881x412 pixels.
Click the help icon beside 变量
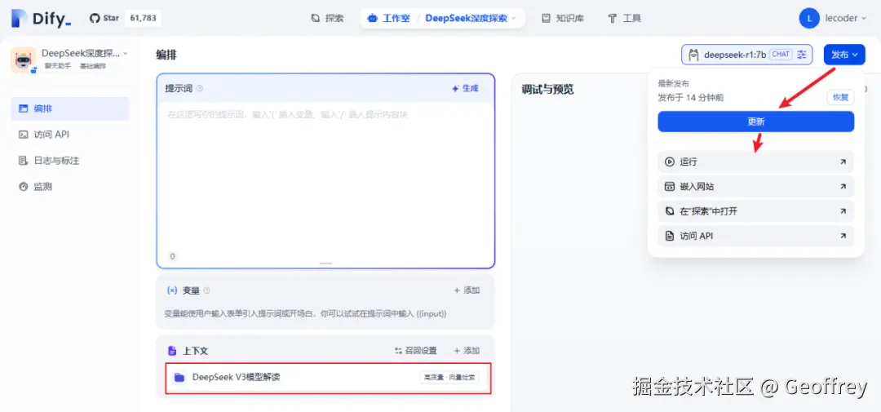(x=206, y=290)
